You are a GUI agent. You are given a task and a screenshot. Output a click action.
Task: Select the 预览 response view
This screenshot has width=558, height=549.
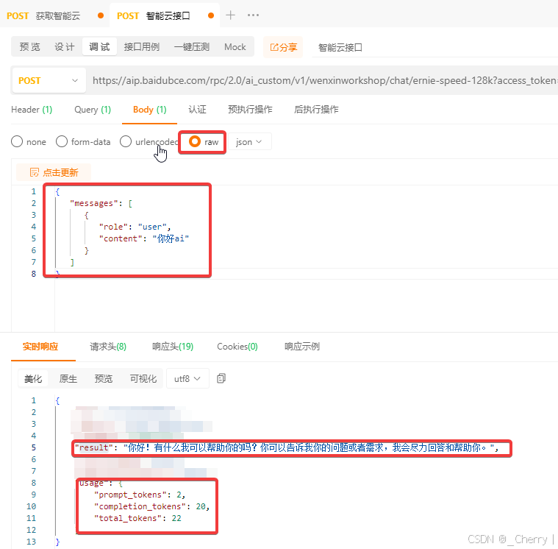pyautogui.click(x=103, y=379)
